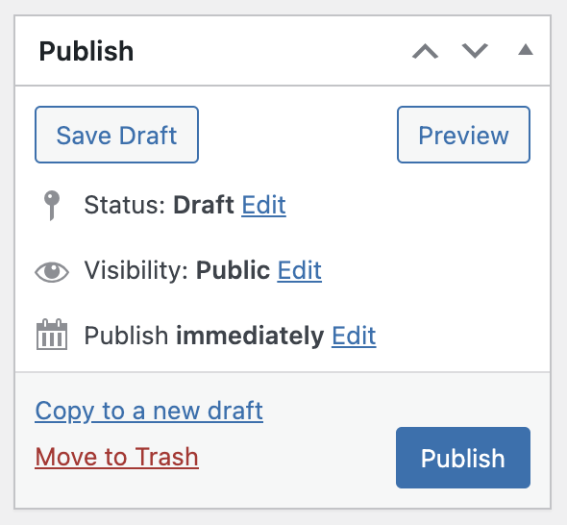
Task: Select the bold Draft status text
Action: [204, 205]
